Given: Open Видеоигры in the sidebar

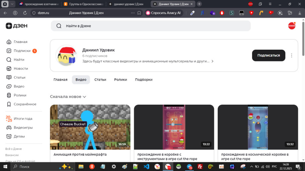Looking at the screenshot, I should coord(23,127).
